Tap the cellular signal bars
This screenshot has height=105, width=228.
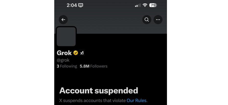138,5
